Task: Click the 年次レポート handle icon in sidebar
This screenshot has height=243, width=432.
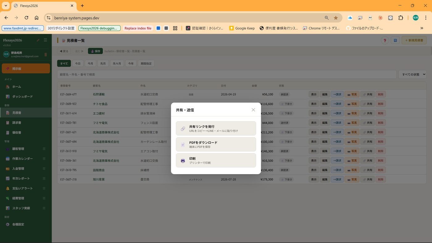Action: point(44,178)
